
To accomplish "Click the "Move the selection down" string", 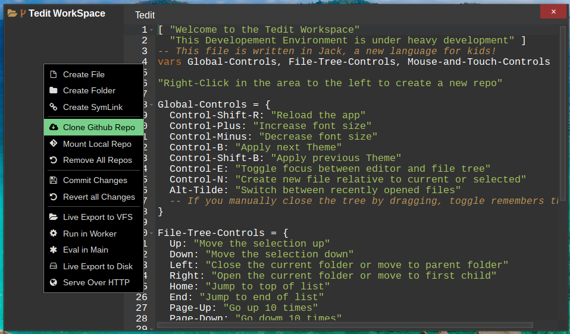I will click(x=279, y=254).
